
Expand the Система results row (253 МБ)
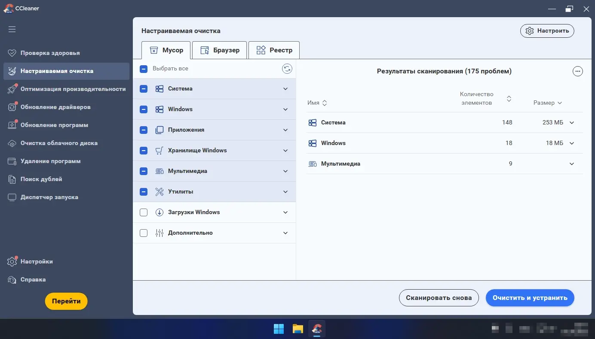point(572,123)
